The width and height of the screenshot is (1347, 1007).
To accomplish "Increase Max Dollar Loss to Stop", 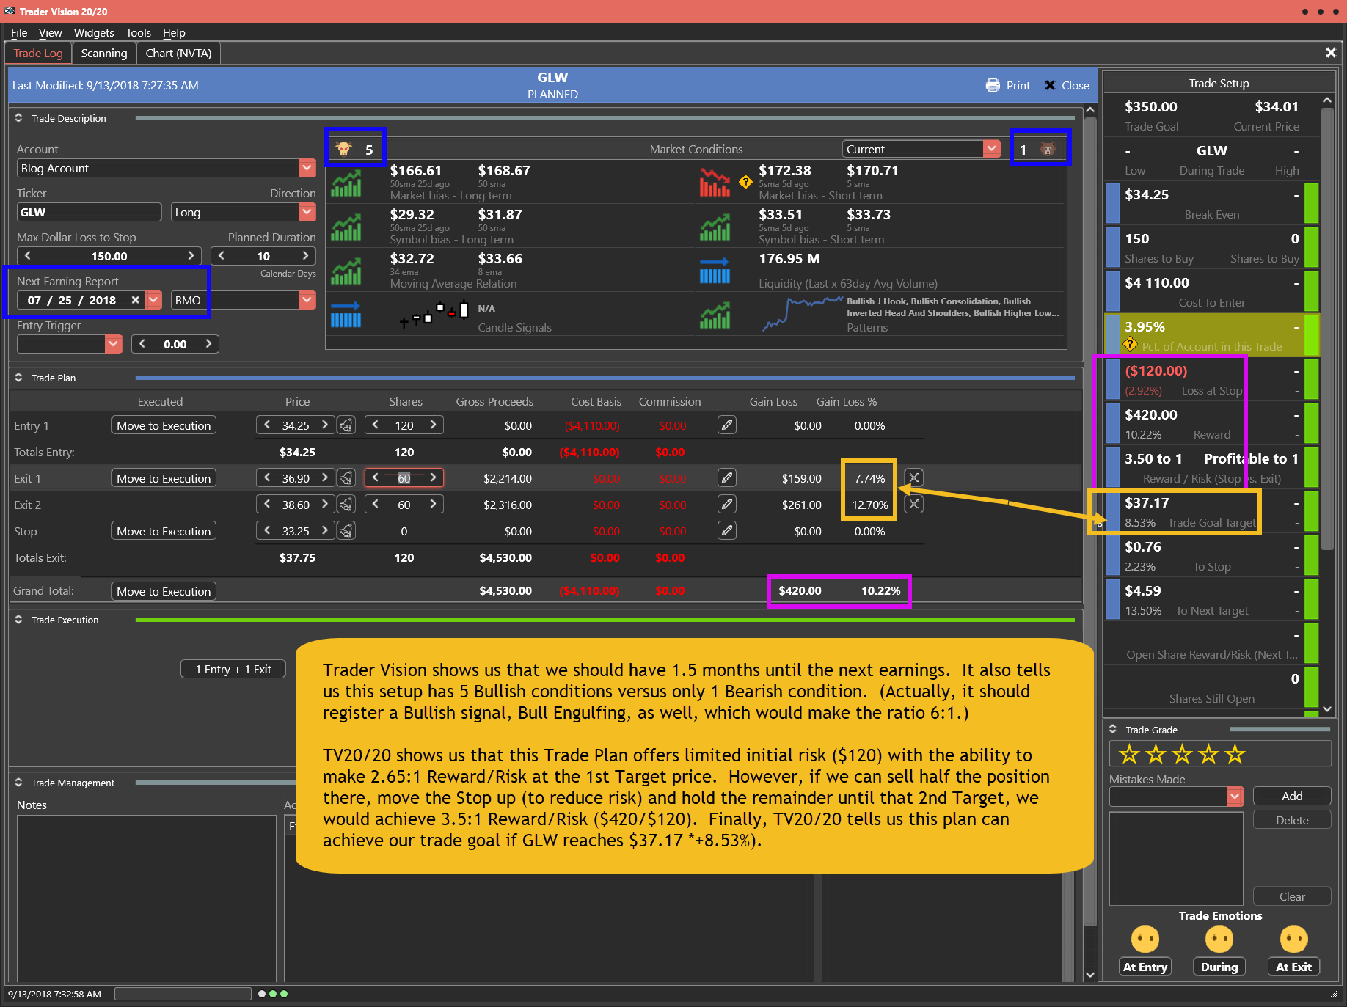I will click(191, 256).
